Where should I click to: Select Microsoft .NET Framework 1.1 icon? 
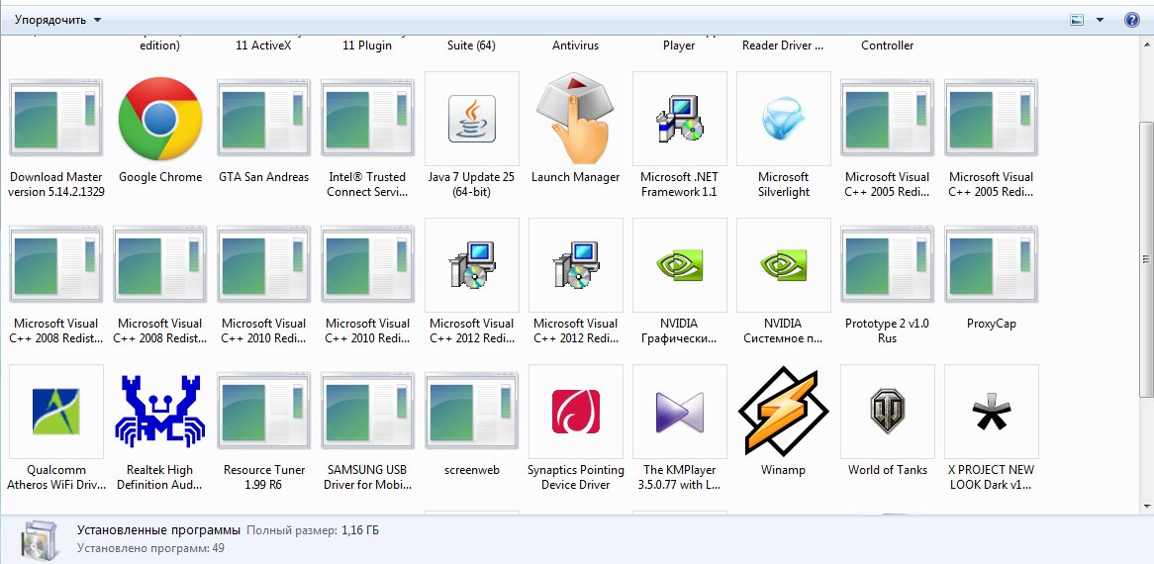pos(679,119)
